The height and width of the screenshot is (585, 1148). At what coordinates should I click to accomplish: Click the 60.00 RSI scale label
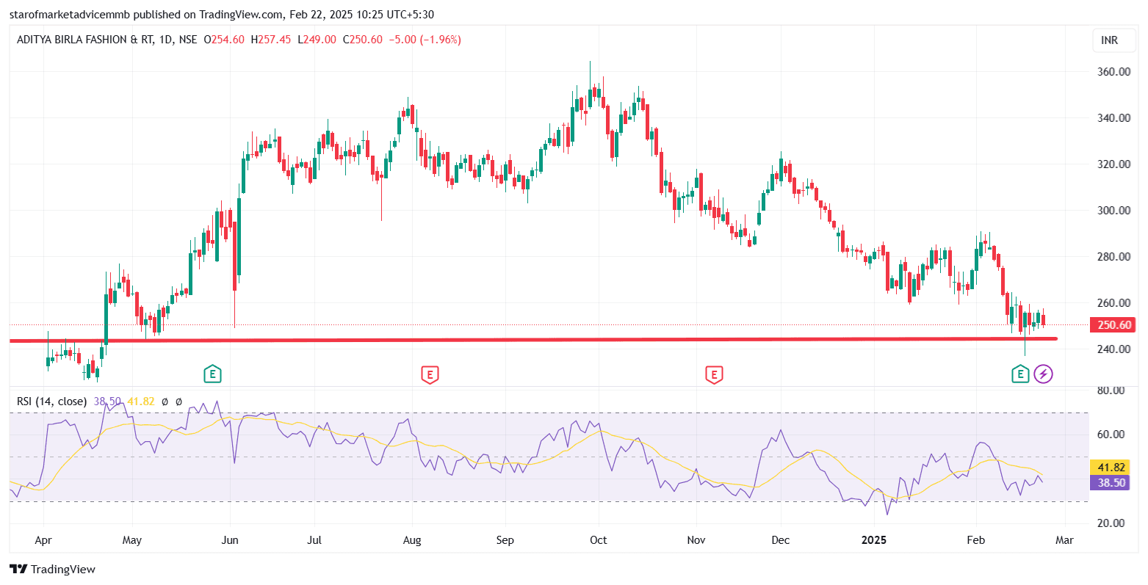tap(1111, 435)
